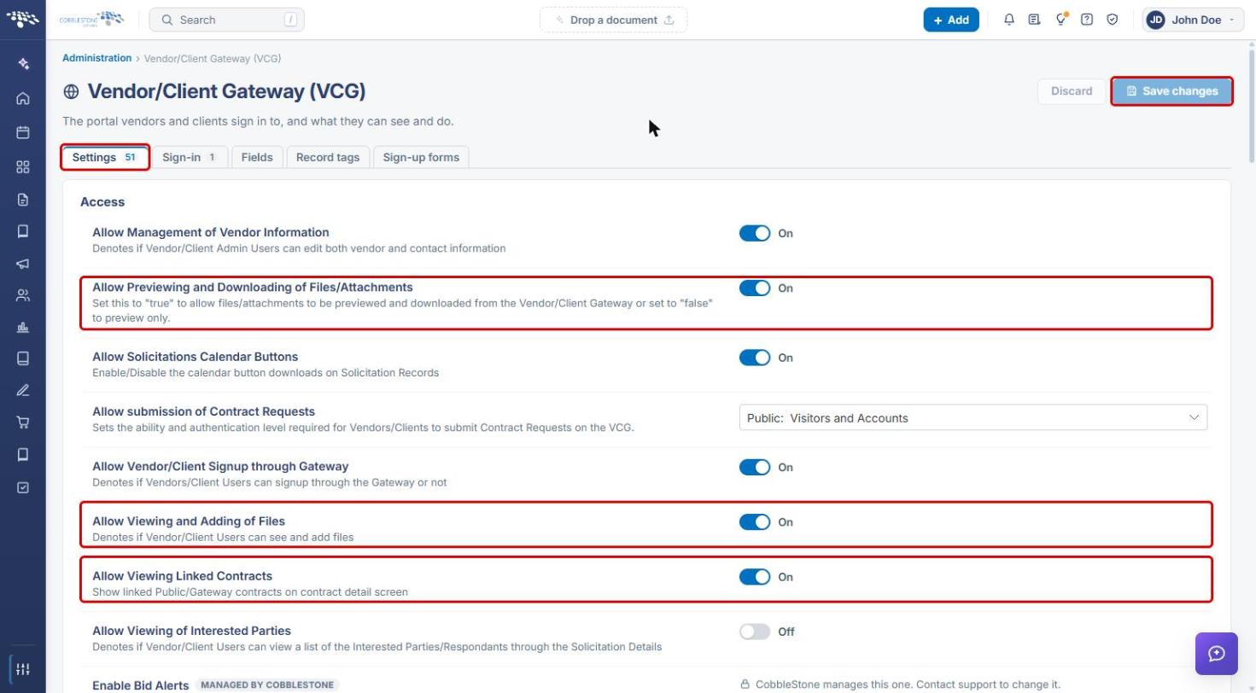
Task: Follow the Administration breadcrumb link
Action: [x=96, y=58]
